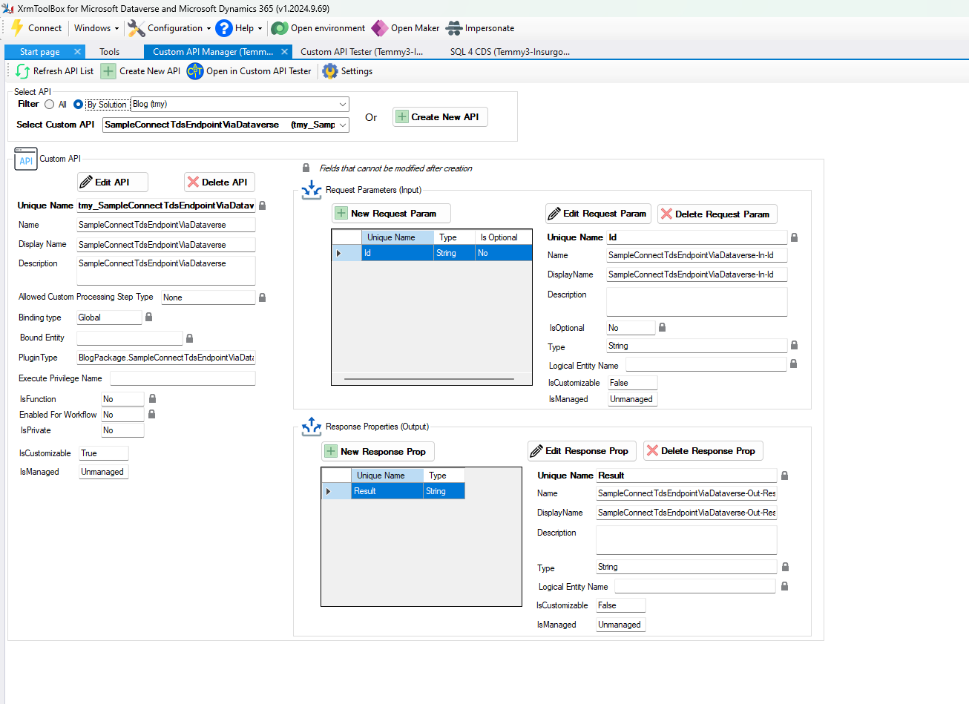Click the PluginType field

point(166,358)
